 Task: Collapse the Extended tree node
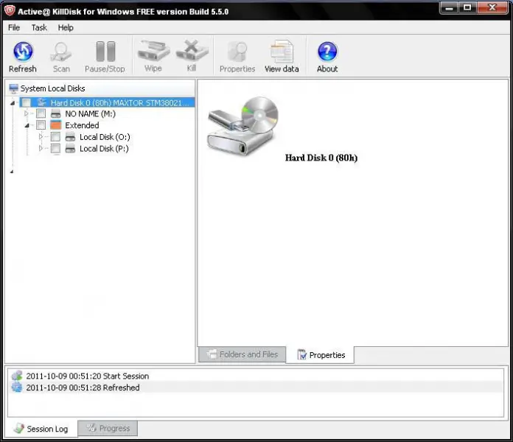[x=27, y=125]
